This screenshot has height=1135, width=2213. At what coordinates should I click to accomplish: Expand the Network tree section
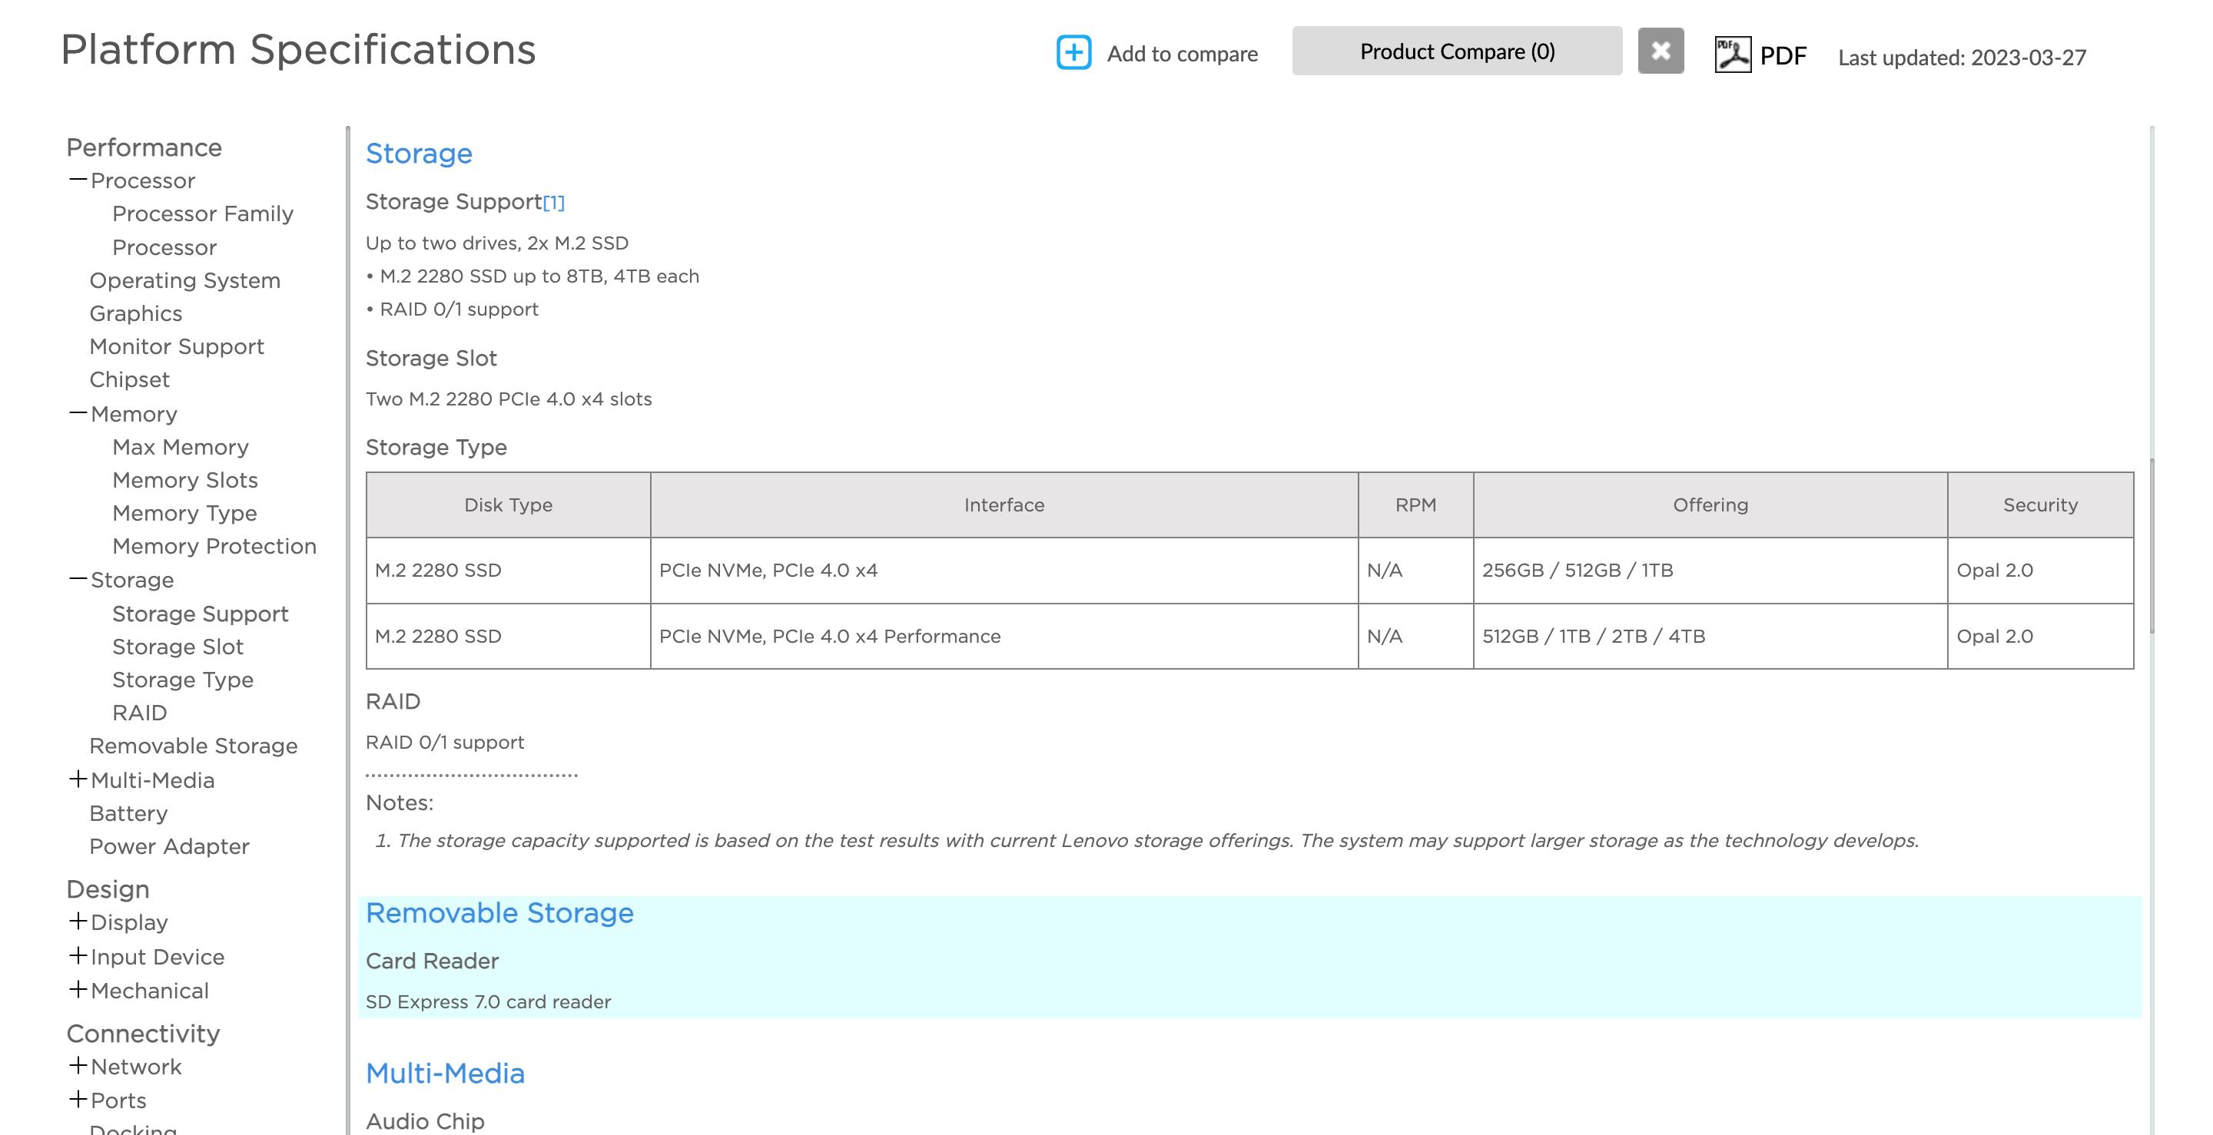78,1065
